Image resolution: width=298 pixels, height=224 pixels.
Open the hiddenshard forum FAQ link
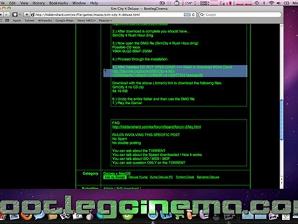[x=156, y=127]
